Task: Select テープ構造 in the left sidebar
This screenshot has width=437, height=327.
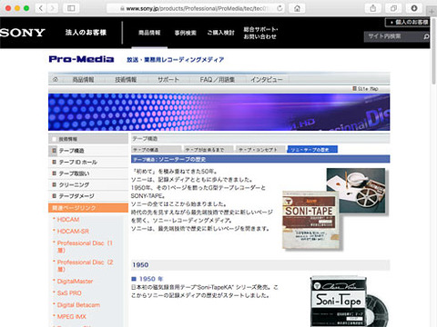Action: (x=88, y=151)
